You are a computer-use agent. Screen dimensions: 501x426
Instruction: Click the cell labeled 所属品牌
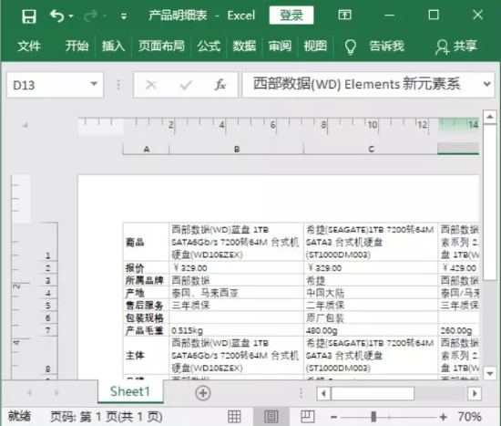(146, 280)
